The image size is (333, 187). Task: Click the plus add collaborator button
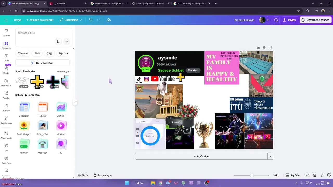pos(268,20)
